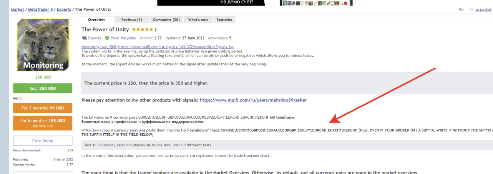Viewport: 493px width, 174px height.
Task: Click the Free Demo button
Action: click(43, 141)
